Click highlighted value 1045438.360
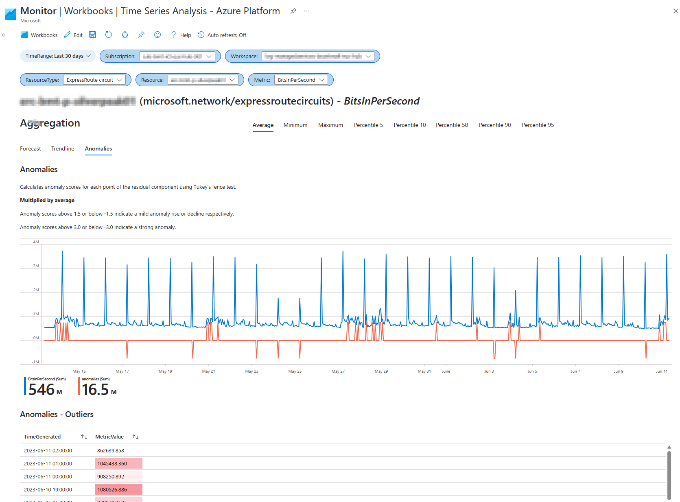 119,463
